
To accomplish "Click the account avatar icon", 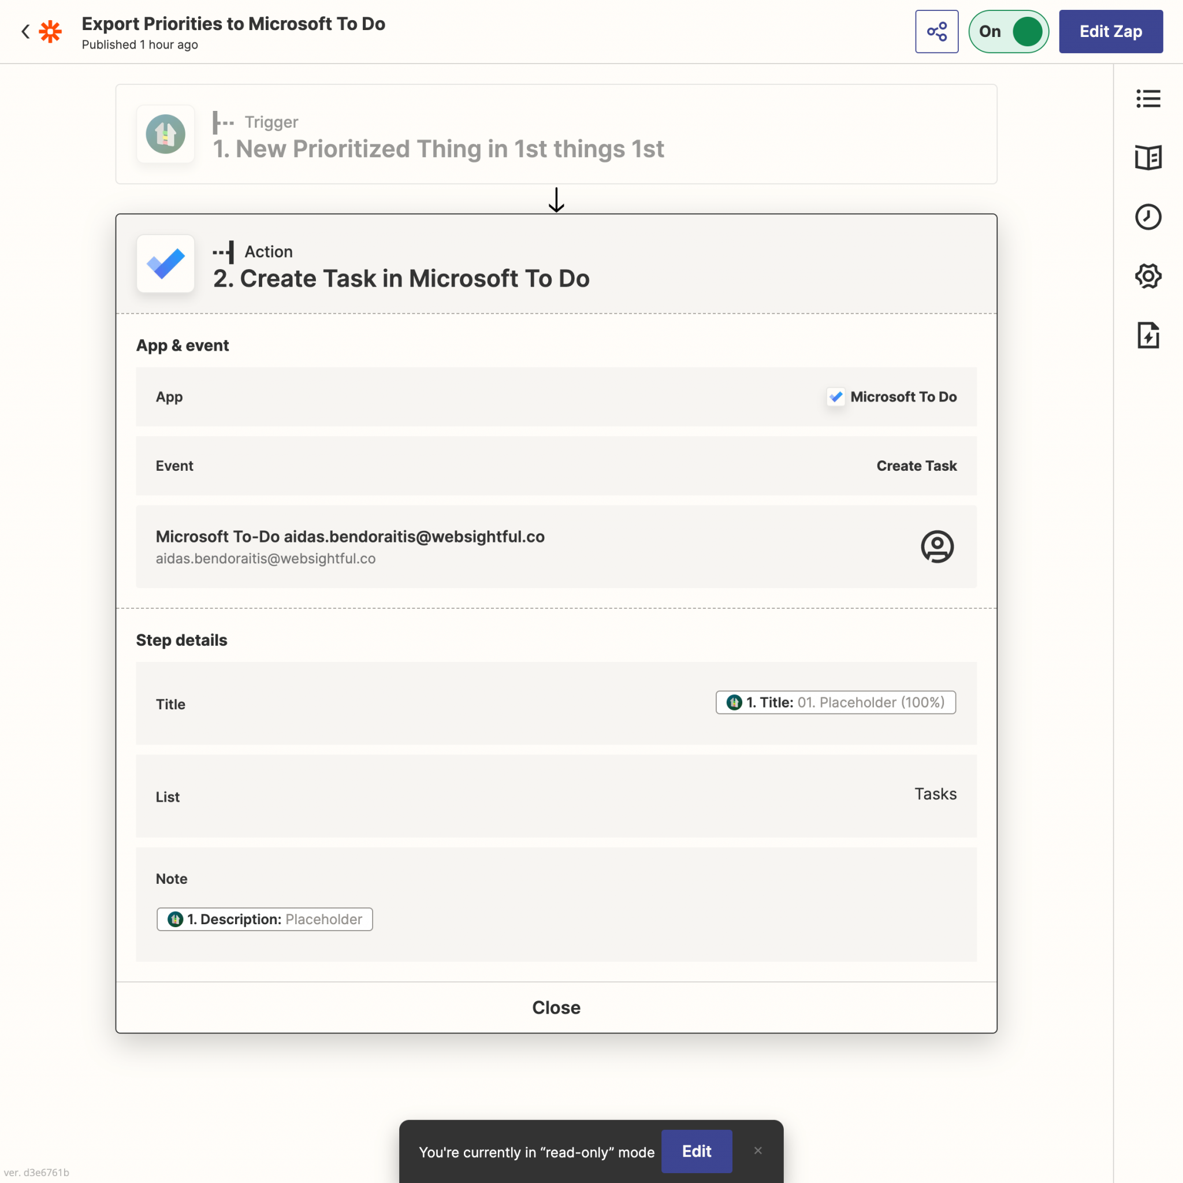I will (x=937, y=546).
